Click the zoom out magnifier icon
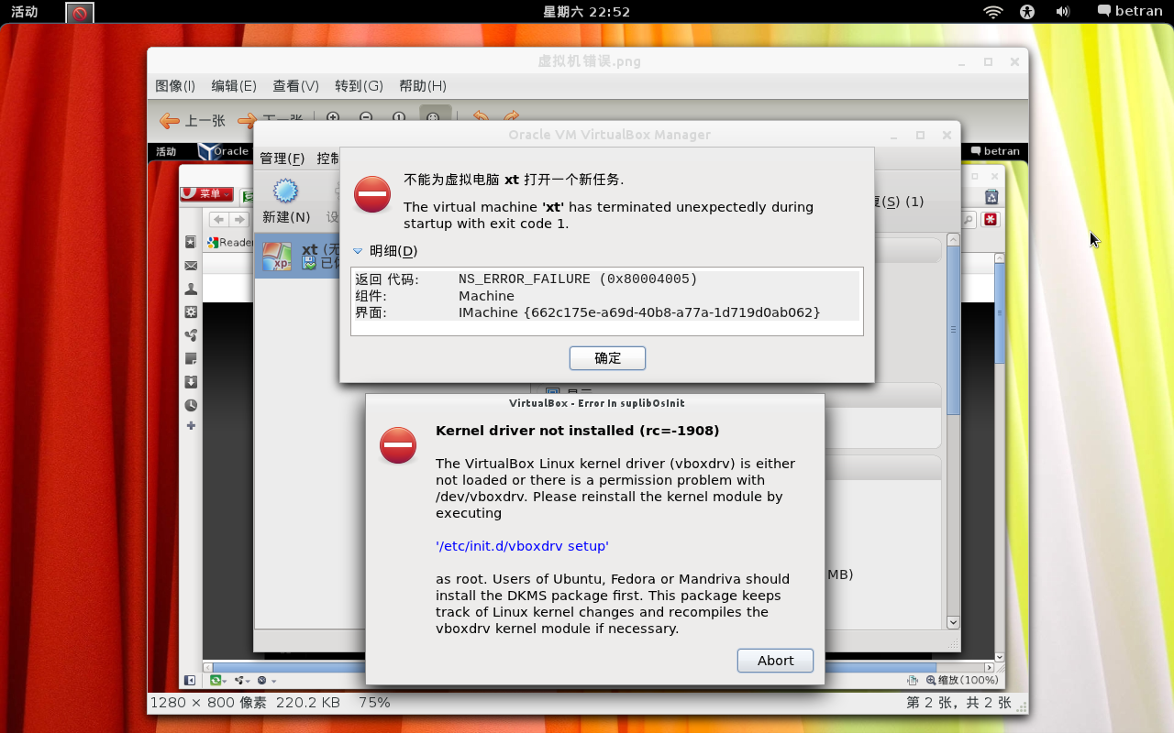The height and width of the screenshot is (733, 1174). [366, 118]
